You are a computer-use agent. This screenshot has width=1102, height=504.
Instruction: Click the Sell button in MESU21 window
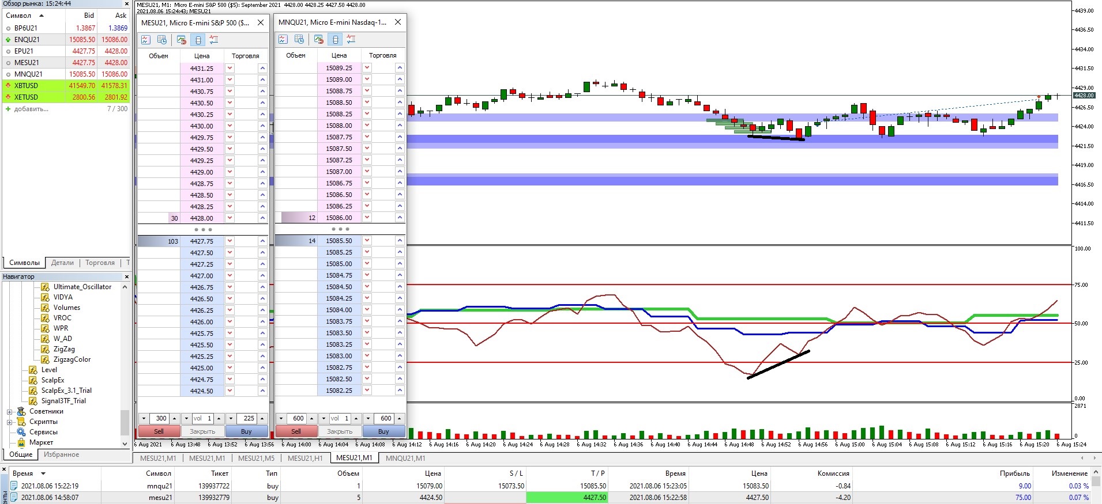[159, 431]
